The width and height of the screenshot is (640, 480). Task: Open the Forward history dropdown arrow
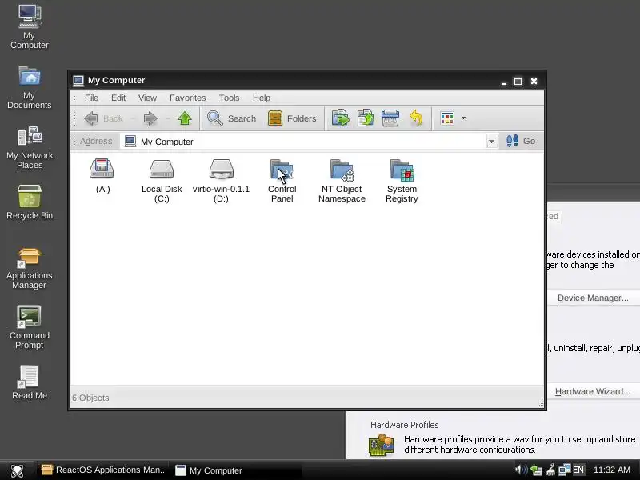point(168,118)
